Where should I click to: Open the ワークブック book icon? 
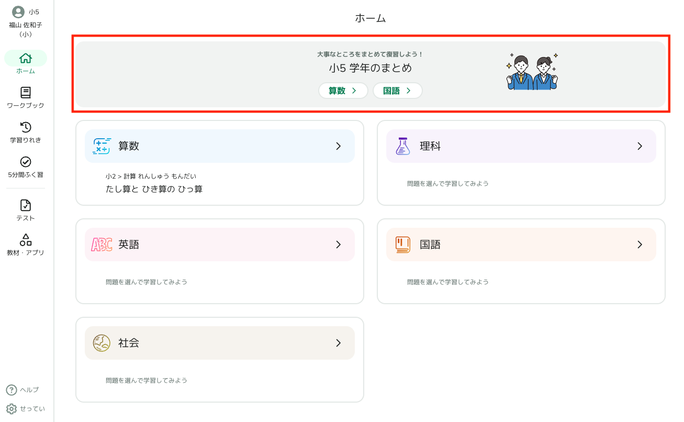pyautogui.click(x=26, y=93)
